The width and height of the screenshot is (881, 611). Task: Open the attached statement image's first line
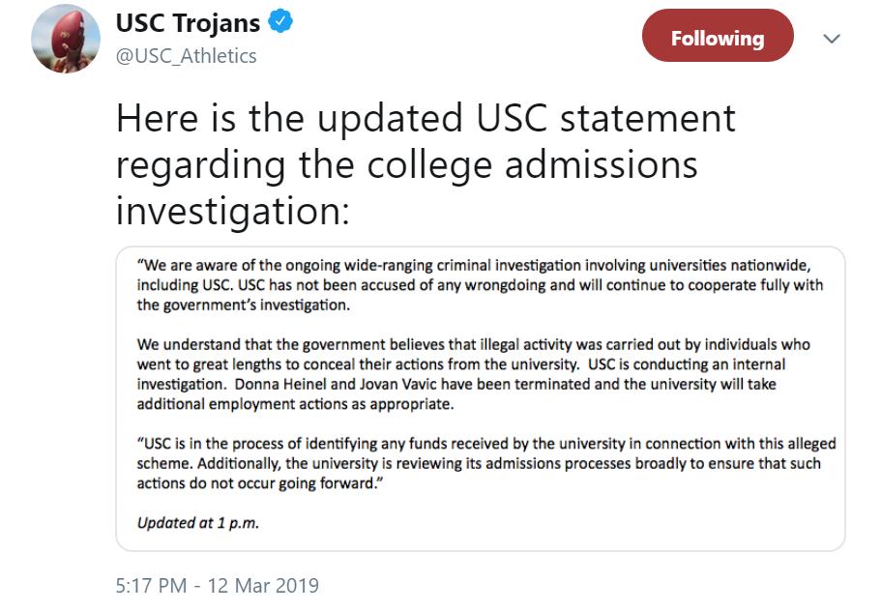pyautogui.click(x=474, y=265)
